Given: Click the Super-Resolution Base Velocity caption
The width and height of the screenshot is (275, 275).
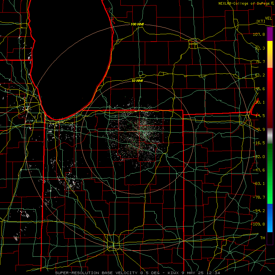Looking at the screenshot, I should (137, 273).
